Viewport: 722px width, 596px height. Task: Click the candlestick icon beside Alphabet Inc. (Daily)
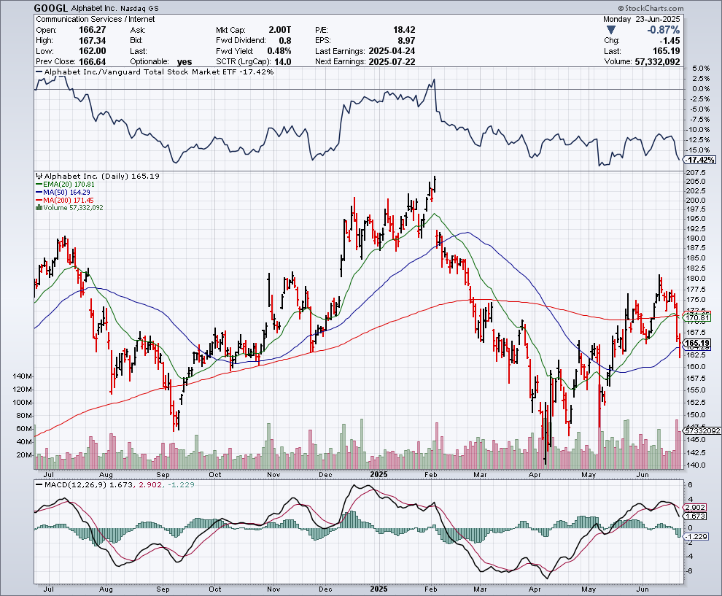pyautogui.click(x=39, y=176)
